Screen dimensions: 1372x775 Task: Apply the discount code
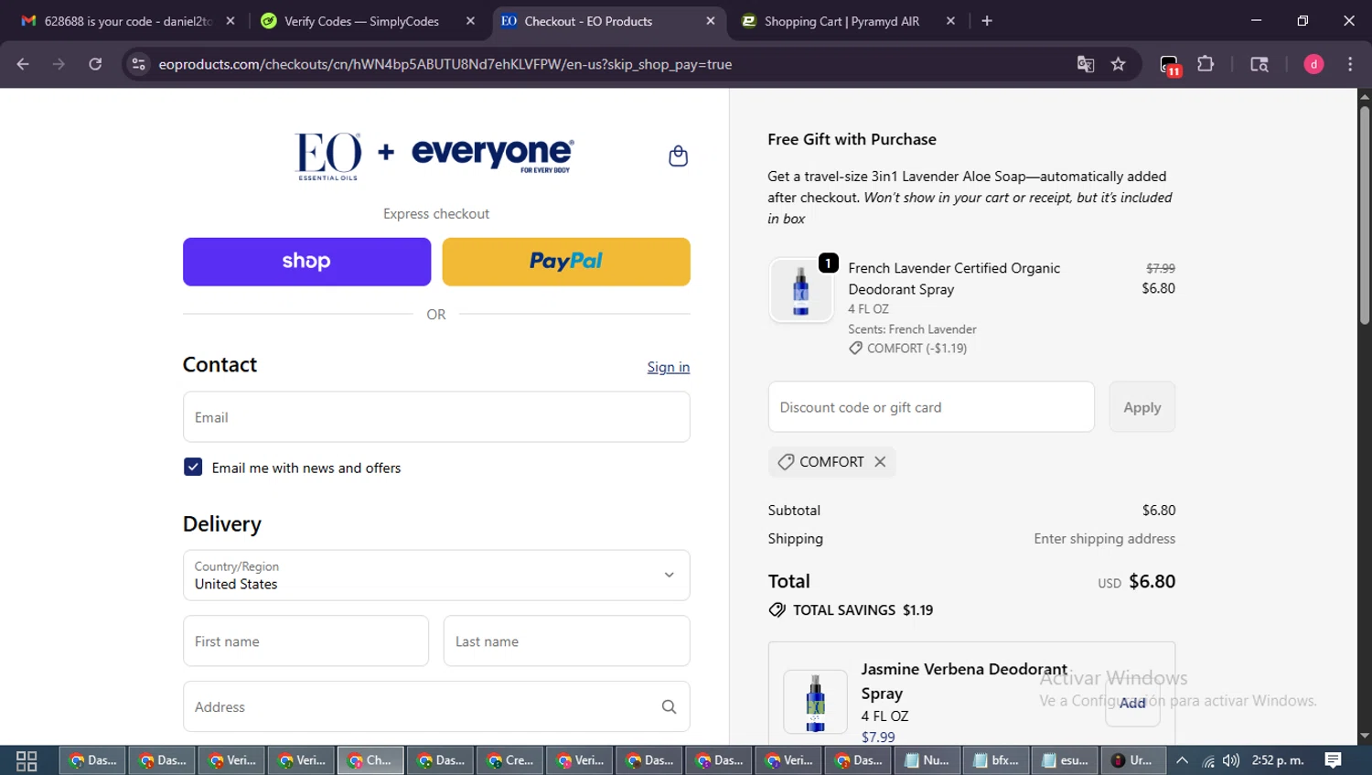pos(1142,407)
